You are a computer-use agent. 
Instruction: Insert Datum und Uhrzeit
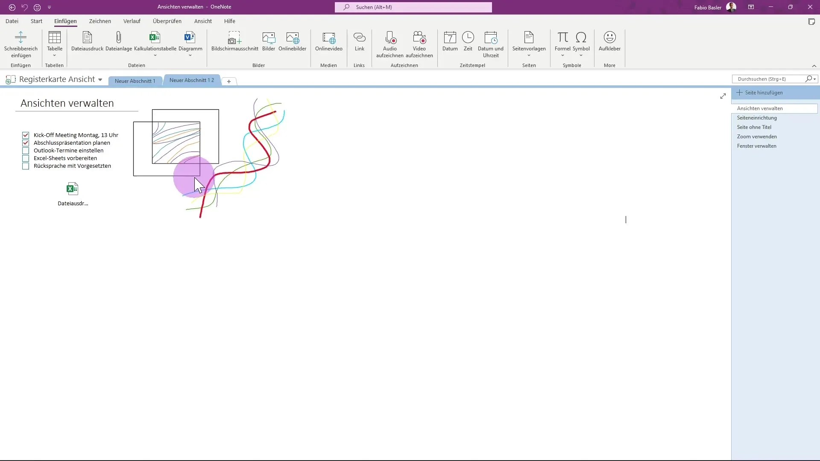(x=491, y=44)
